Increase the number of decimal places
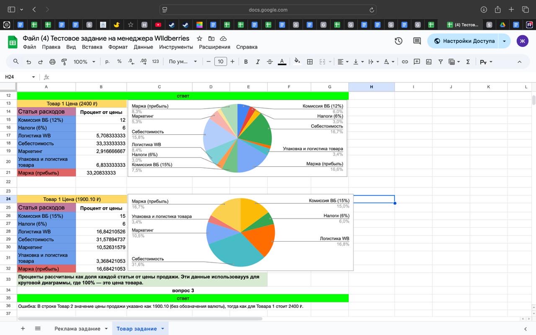 pos(143,62)
